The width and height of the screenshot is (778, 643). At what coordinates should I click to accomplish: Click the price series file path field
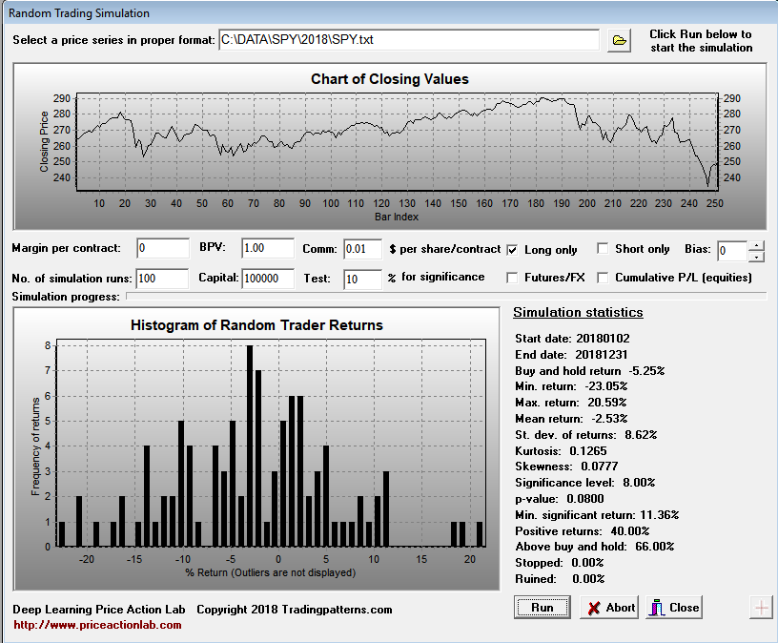point(408,40)
